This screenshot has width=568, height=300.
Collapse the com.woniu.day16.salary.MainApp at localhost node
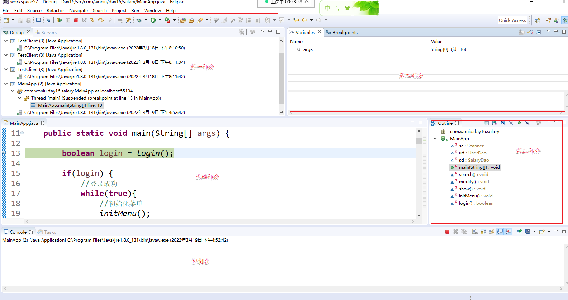tap(13, 91)
